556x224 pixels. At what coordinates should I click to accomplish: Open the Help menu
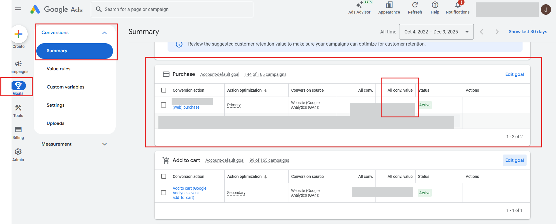tap(435, 8)
